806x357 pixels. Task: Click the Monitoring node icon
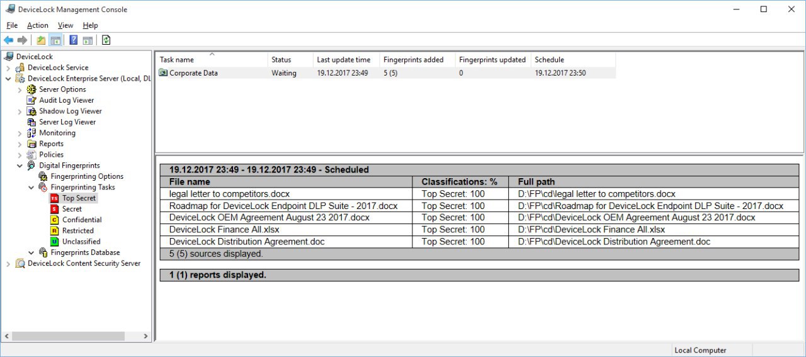[x=31, y=133]
